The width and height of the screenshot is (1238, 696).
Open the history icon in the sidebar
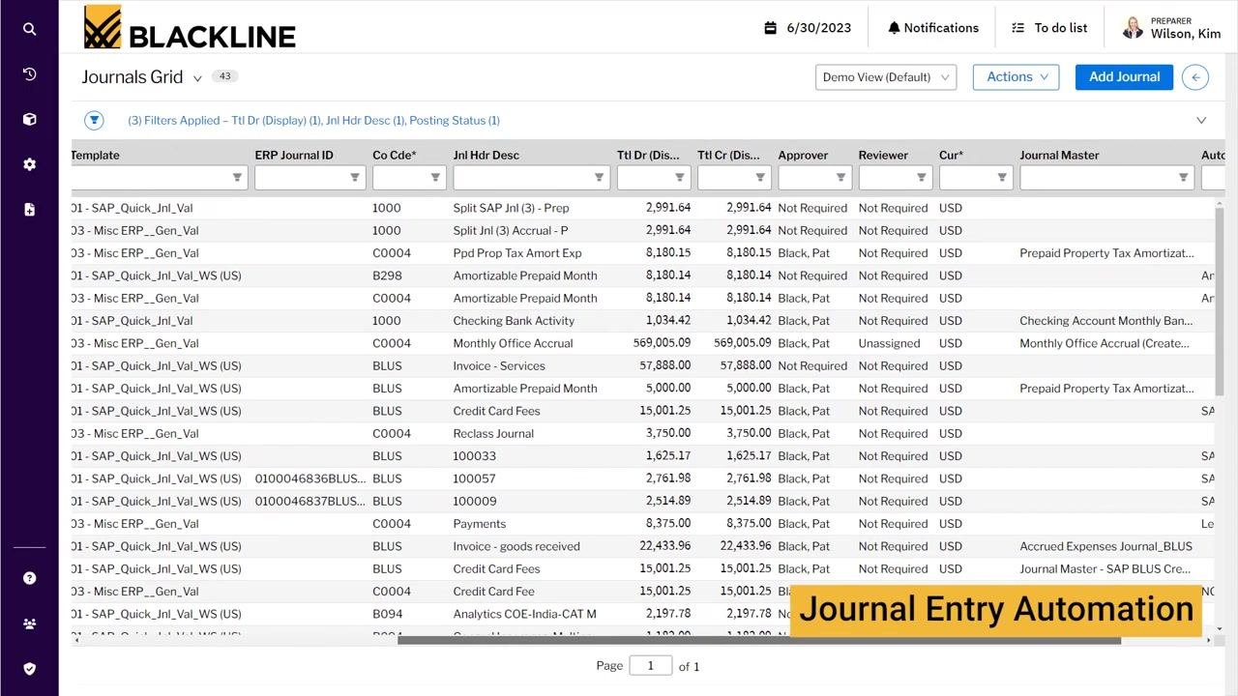click(x=29, y=74)
